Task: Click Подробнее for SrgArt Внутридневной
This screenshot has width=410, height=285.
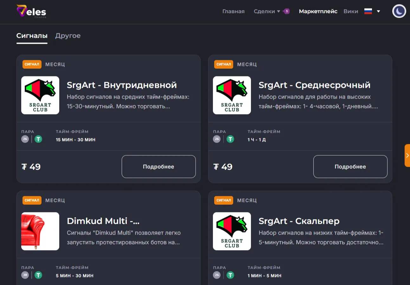Action: coord(158,166)
